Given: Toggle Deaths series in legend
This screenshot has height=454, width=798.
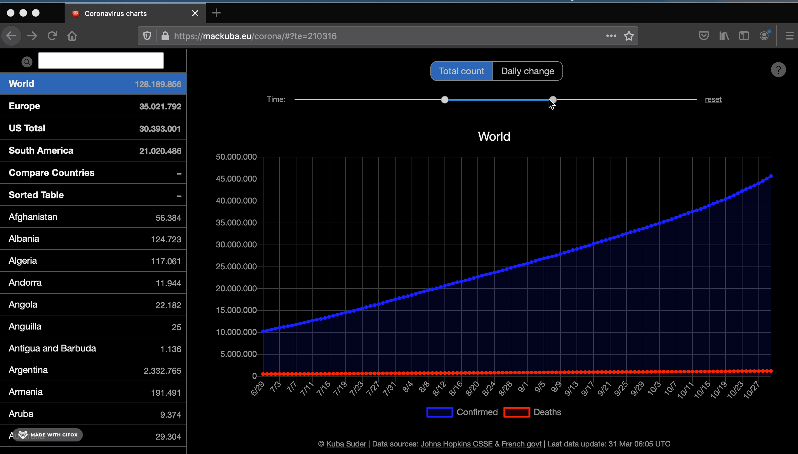Looking at the screenshot, I should pos(532,412).
